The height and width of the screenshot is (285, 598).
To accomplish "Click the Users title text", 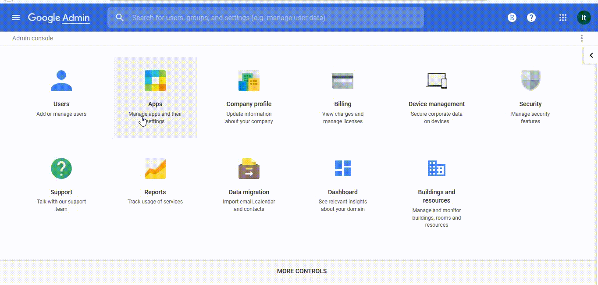I will pos(61,104).
